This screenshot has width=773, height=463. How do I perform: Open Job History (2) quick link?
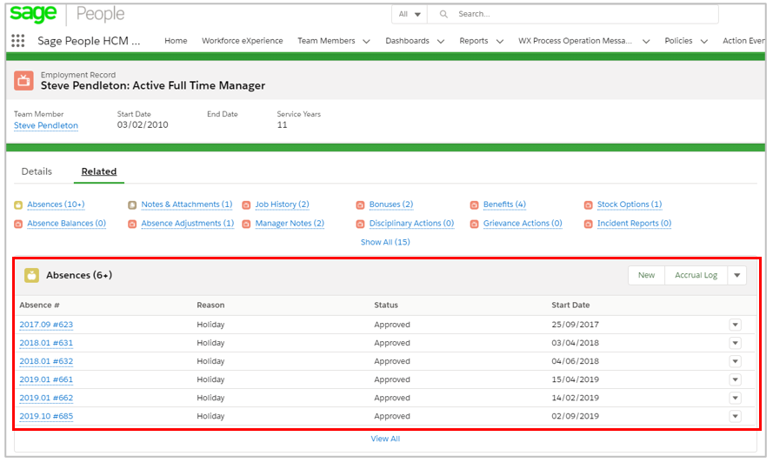pyautogui.click(x=282, y=205)
